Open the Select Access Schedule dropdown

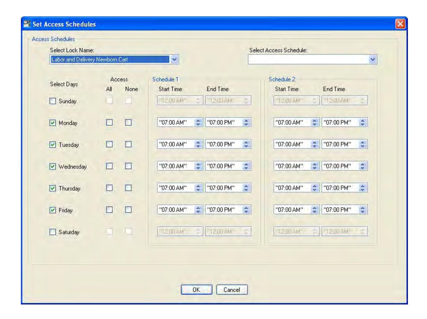373,60
